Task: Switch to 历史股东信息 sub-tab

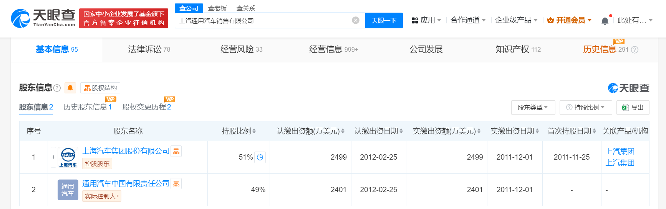Action: pos(88,107)
